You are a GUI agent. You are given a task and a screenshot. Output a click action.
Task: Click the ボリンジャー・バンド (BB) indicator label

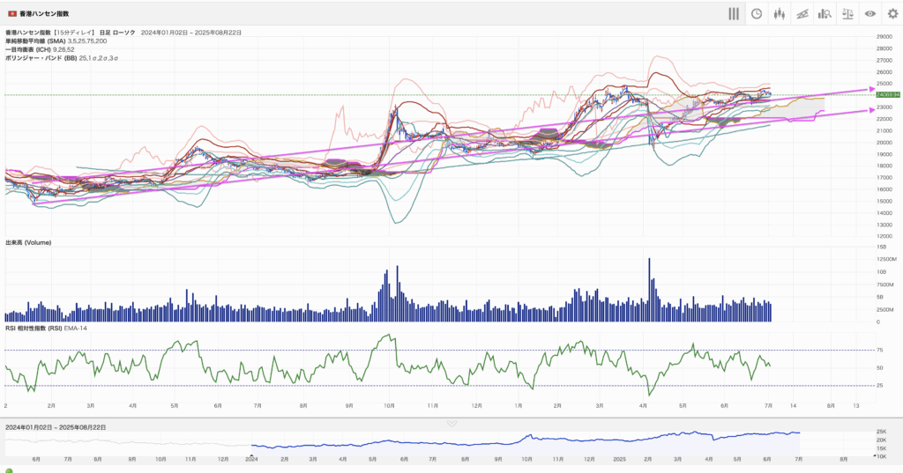(41, 56)
